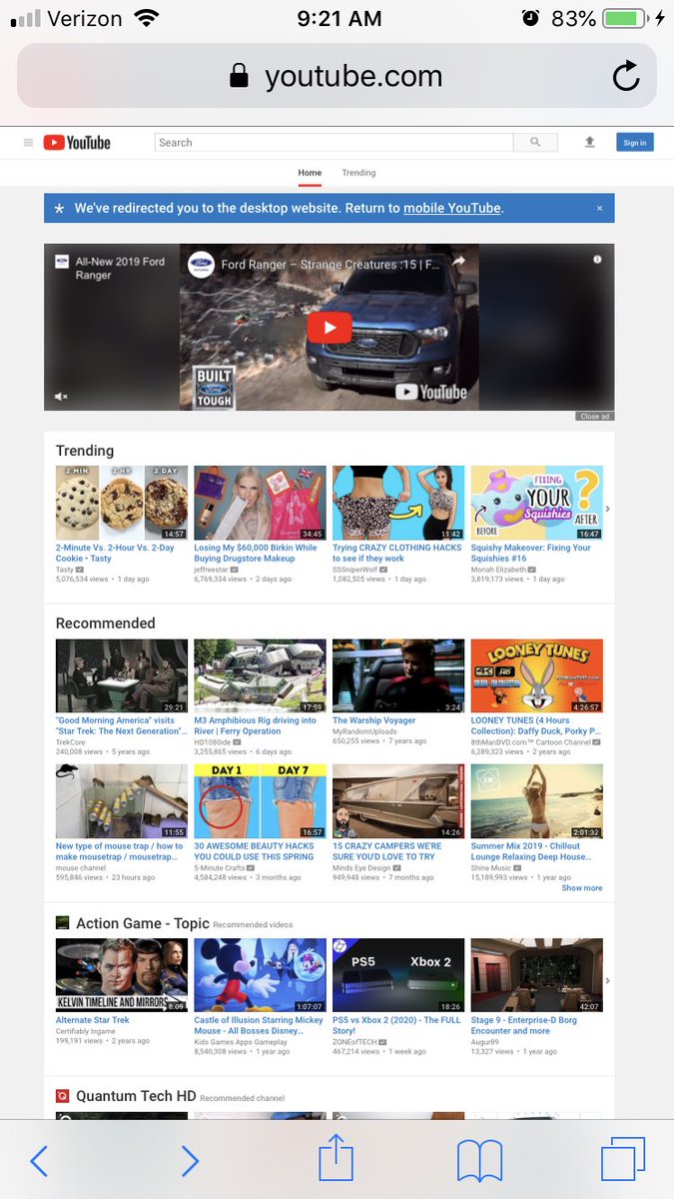
Task: Open the Good Morning America Star Trek title
Action: click(121, 725)
